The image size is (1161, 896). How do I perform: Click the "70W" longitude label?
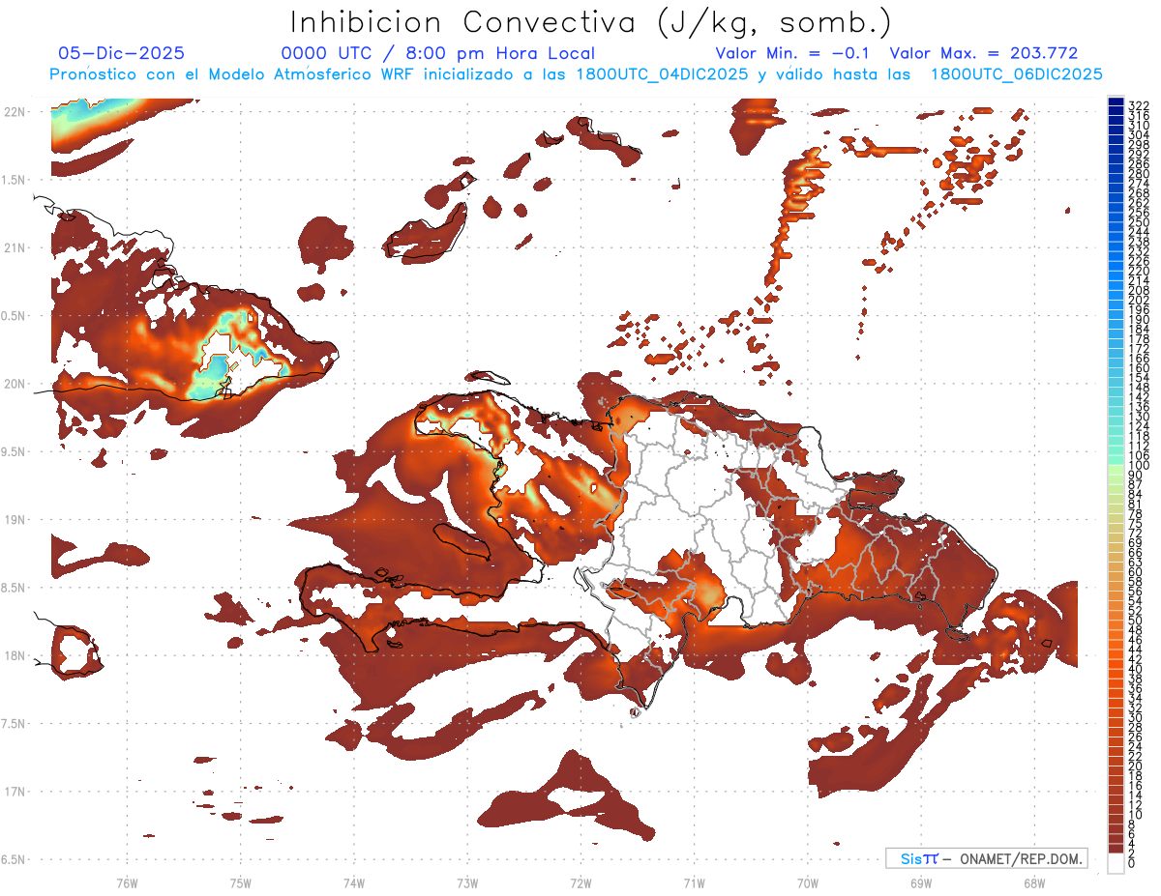click(x=807, y=882)
